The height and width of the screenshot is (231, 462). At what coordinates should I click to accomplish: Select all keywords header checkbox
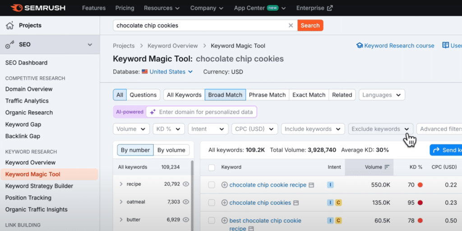(x=212, y=168)
